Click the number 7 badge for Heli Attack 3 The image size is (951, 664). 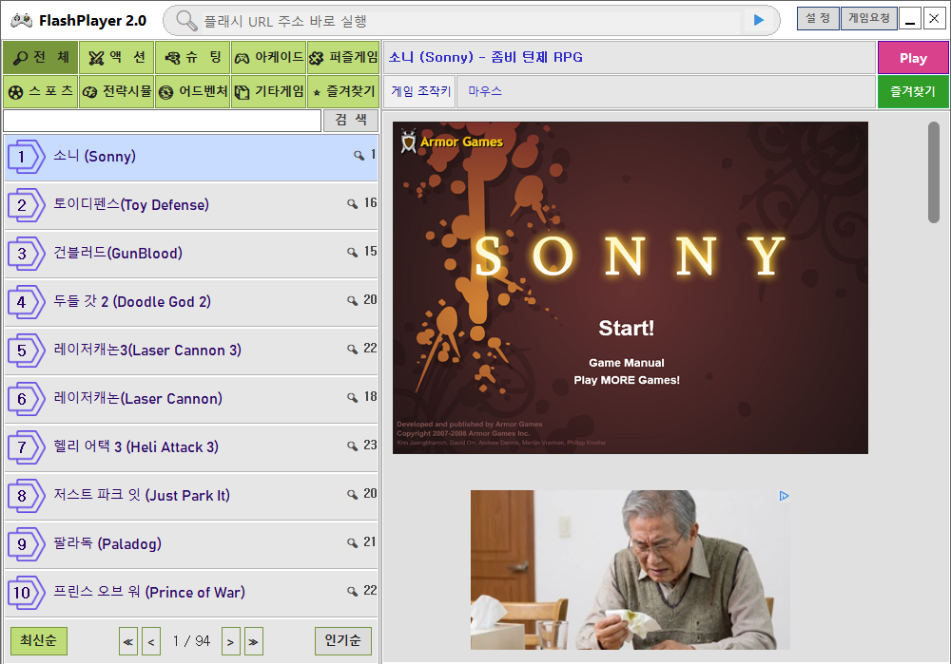click(26, 447)
